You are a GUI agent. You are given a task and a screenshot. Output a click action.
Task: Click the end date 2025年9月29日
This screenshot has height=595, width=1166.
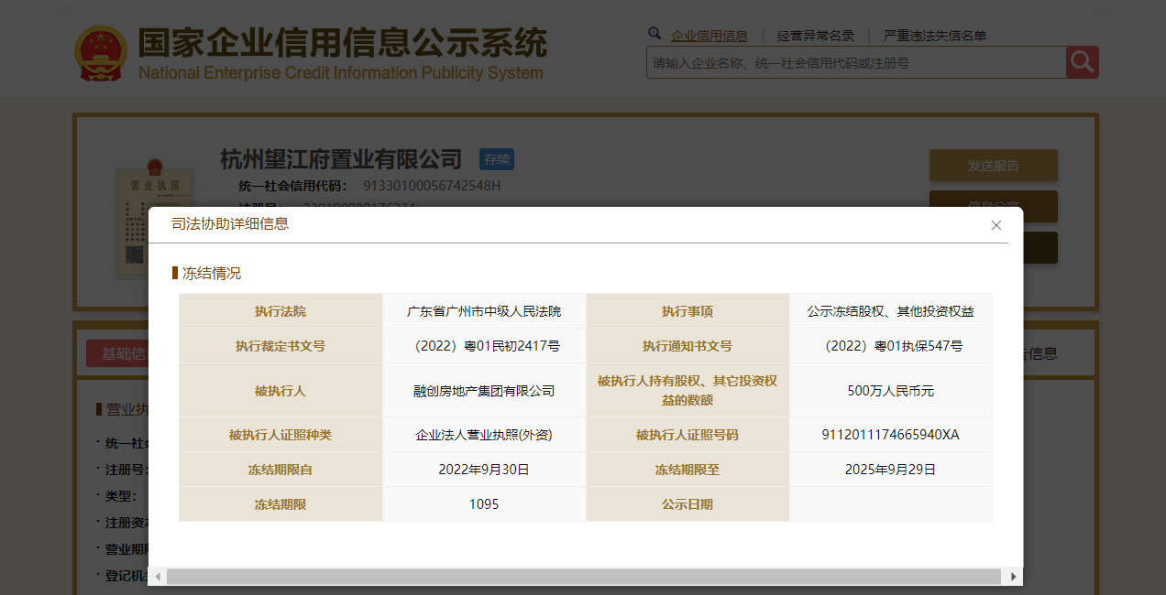click(890, 470)
